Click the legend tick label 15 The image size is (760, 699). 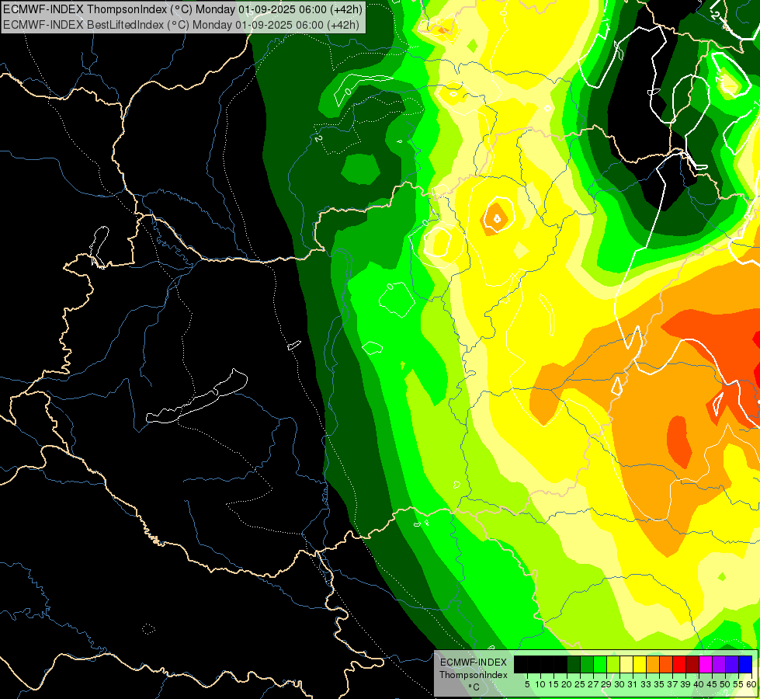coord(554,684)
